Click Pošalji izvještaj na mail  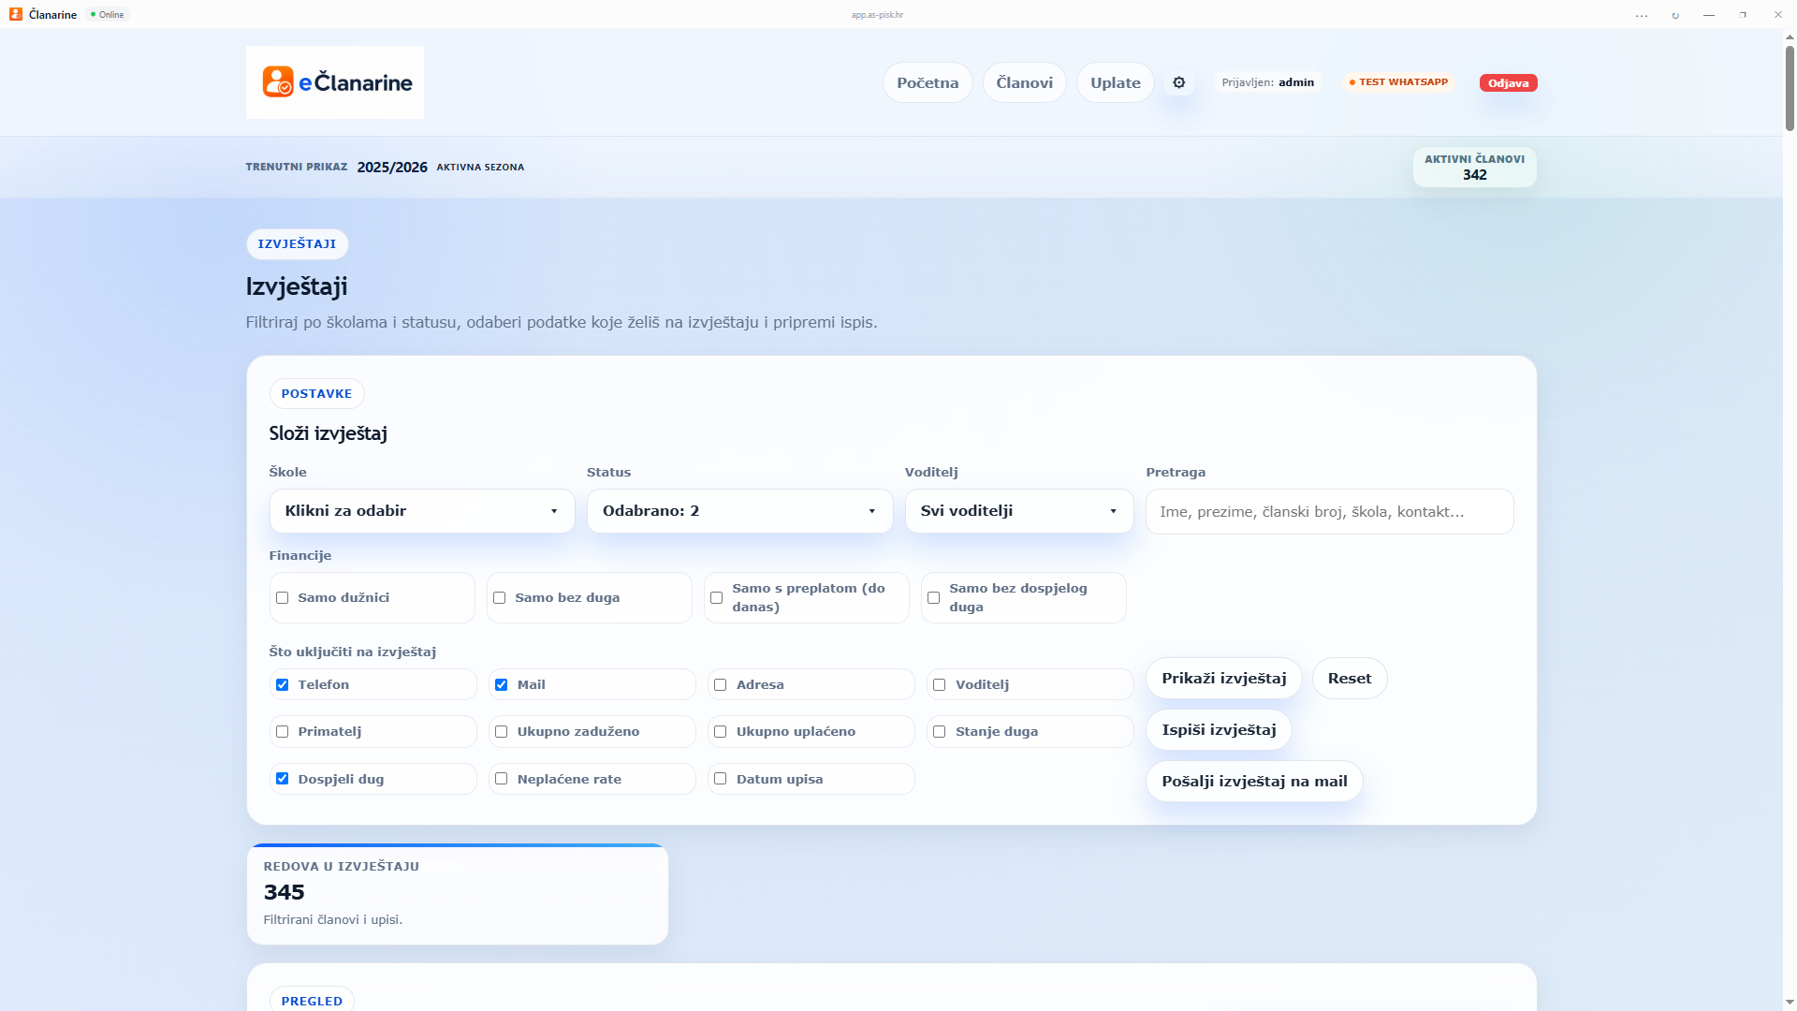[1254, 781]
